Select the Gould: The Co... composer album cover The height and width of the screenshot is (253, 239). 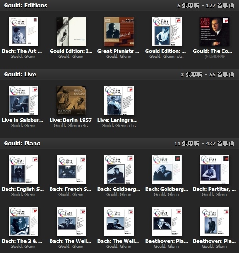[x=215, y=32]
